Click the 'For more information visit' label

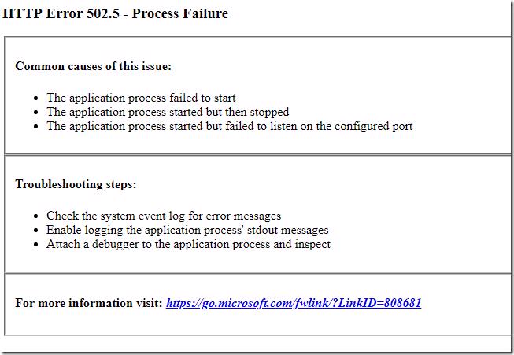click(89, 303)
